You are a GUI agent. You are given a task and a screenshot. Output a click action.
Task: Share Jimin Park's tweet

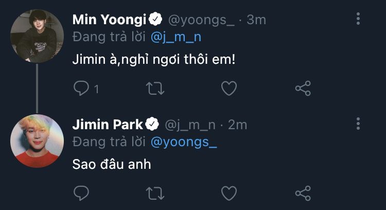tap(303, 193)
